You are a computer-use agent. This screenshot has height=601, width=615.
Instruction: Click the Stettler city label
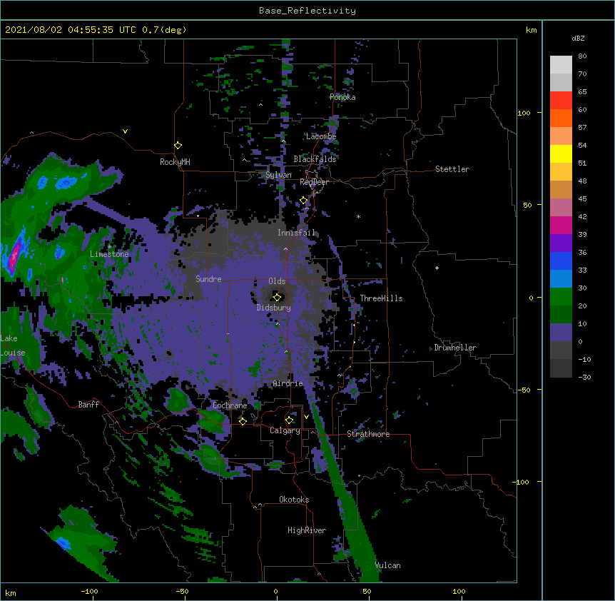click(x=452, y=169)
